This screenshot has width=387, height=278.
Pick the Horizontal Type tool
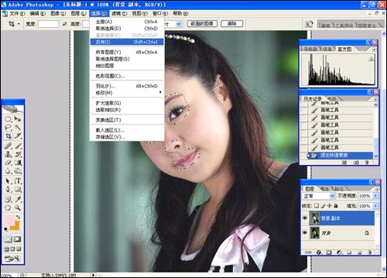tap(18, 181)
